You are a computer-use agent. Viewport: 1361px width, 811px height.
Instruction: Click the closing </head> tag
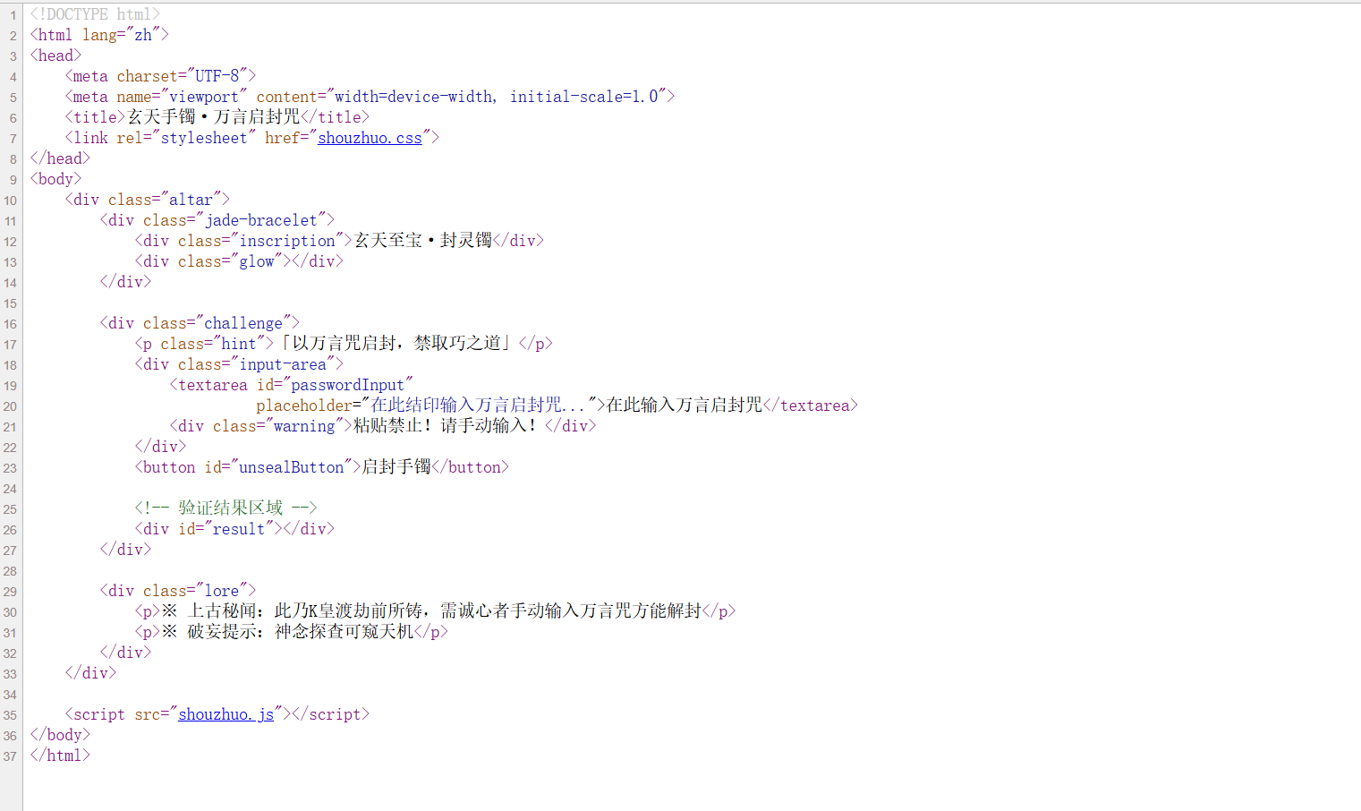[x=60, y=158]
